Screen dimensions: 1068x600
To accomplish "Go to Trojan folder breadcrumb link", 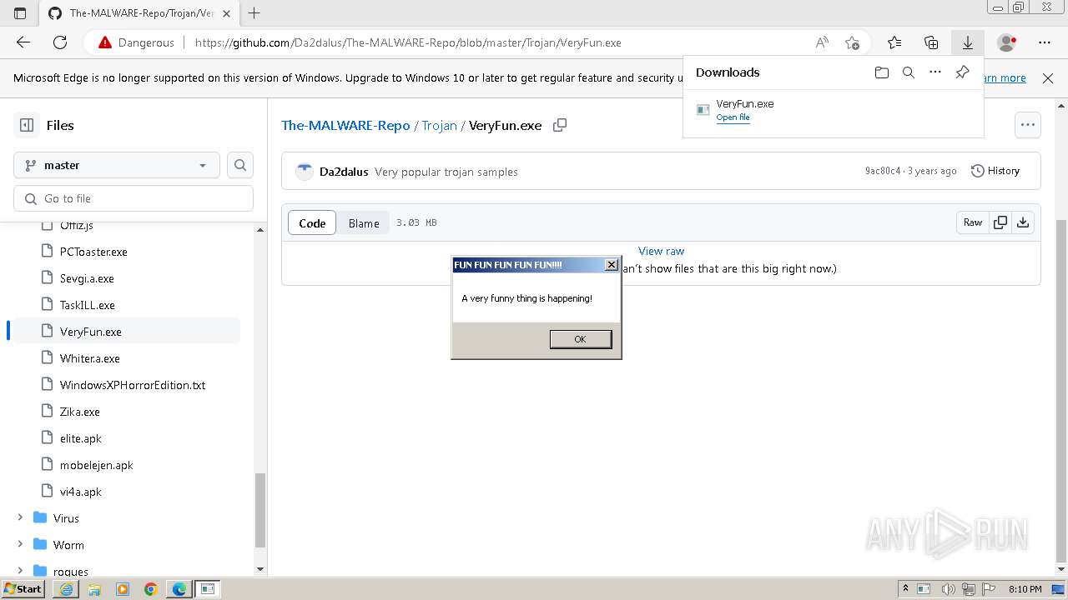I will pos(439,125).
